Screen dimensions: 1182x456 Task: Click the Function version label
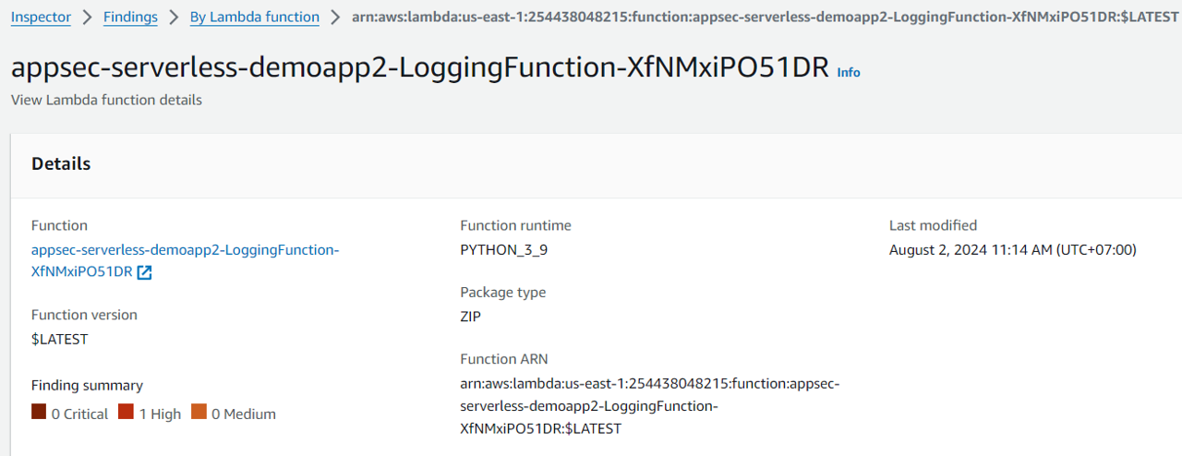point(84,315)
